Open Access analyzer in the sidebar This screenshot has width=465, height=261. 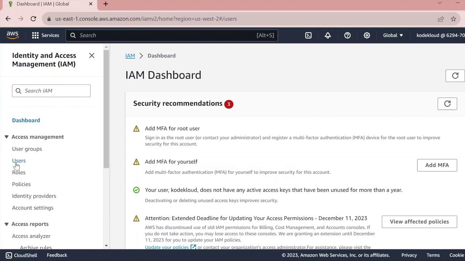click(31, 236)
